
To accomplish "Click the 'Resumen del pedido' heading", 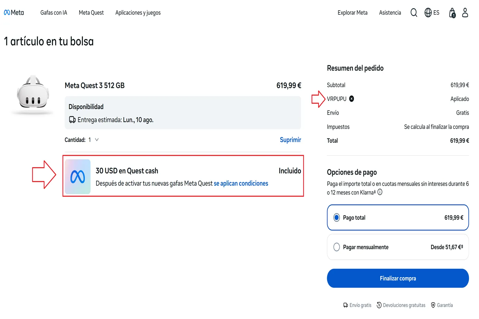I will click(x=355, y=68).
